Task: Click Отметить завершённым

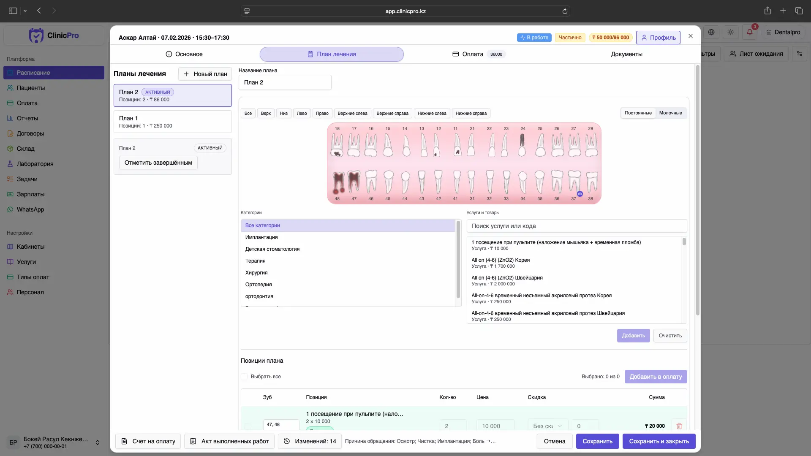Action: point(158,163)
